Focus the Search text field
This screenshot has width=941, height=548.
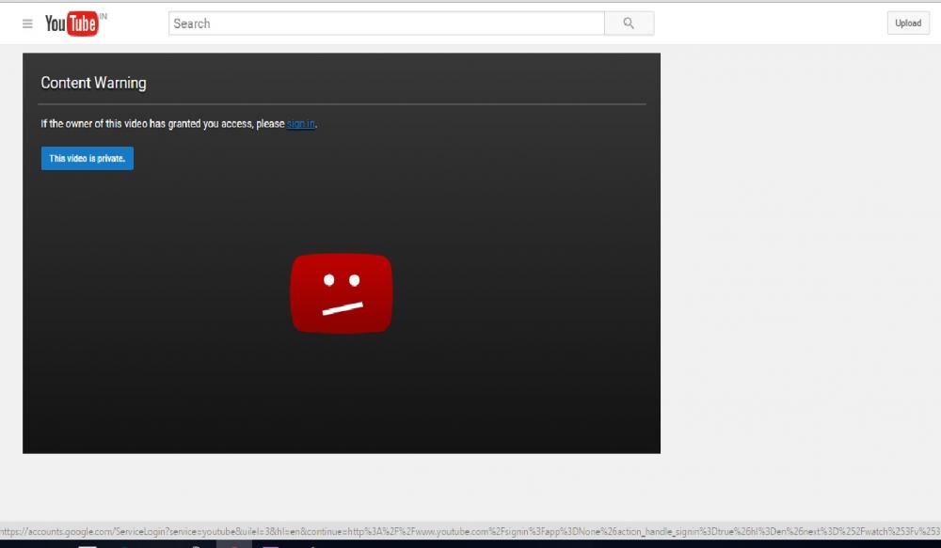tap(386, 23)
